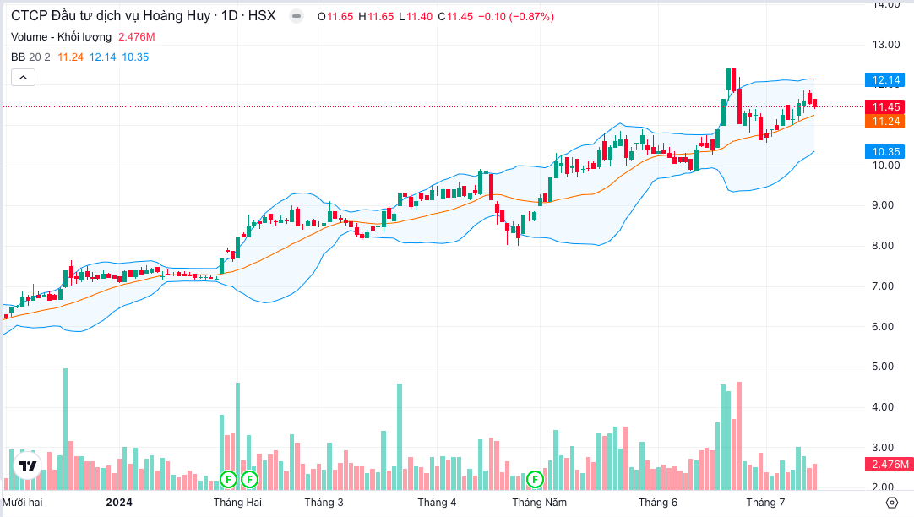Click the BB upper value 12.14 in legend
The width and height of the screenshot is (914, 517).
(102, 57)
